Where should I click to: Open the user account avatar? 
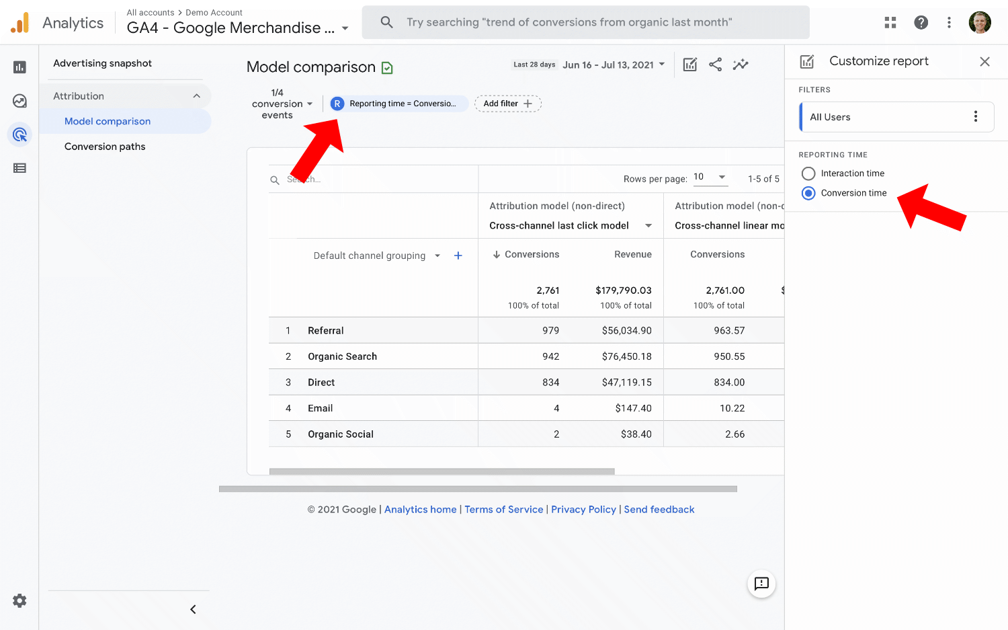(x=980, y=22)
